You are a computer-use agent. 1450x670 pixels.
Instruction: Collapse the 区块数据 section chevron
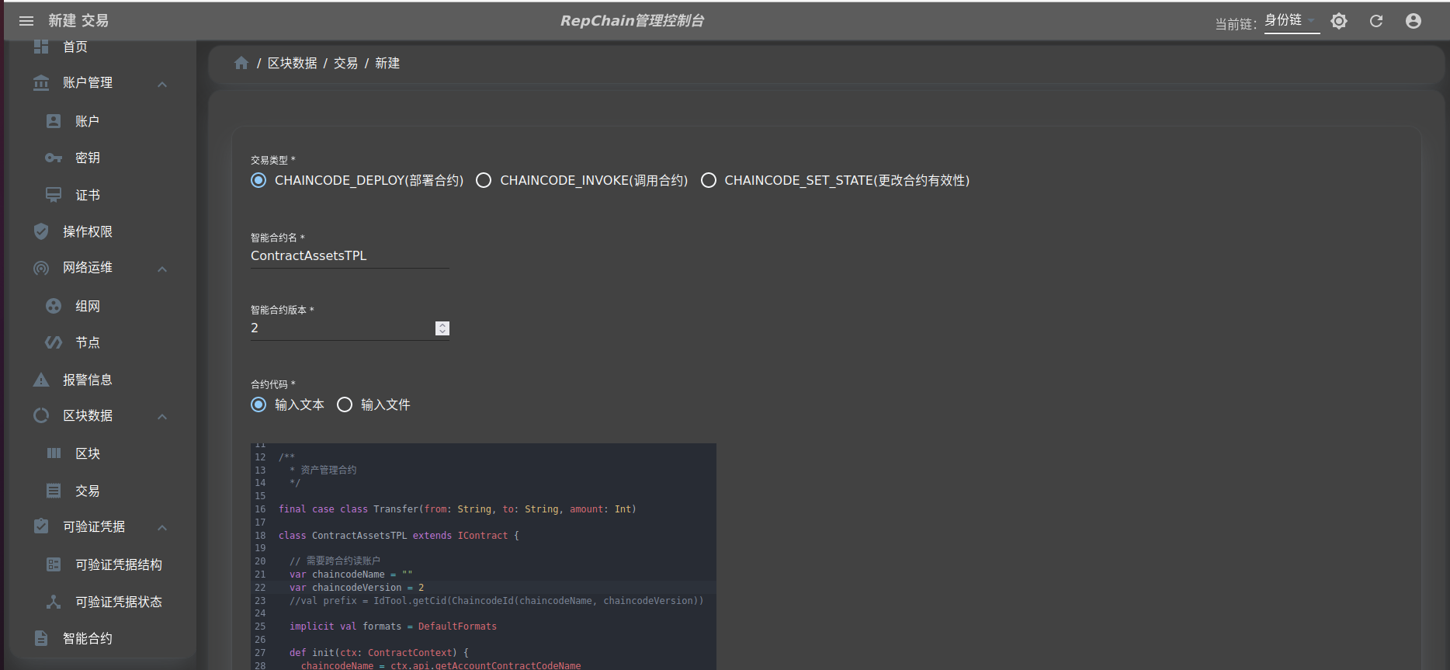coord(162,417)
